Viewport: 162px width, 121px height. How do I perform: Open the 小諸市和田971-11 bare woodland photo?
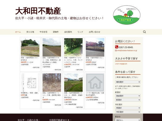pyautogui.click(x=52, y=83)
